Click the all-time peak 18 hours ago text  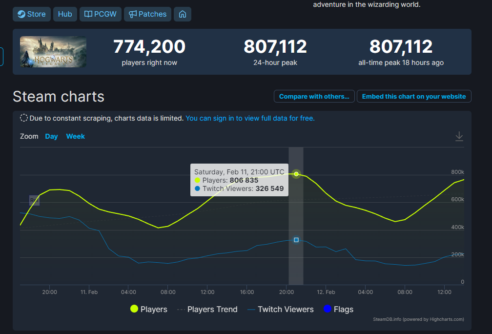pyautogui.click(x=401, y=63)
